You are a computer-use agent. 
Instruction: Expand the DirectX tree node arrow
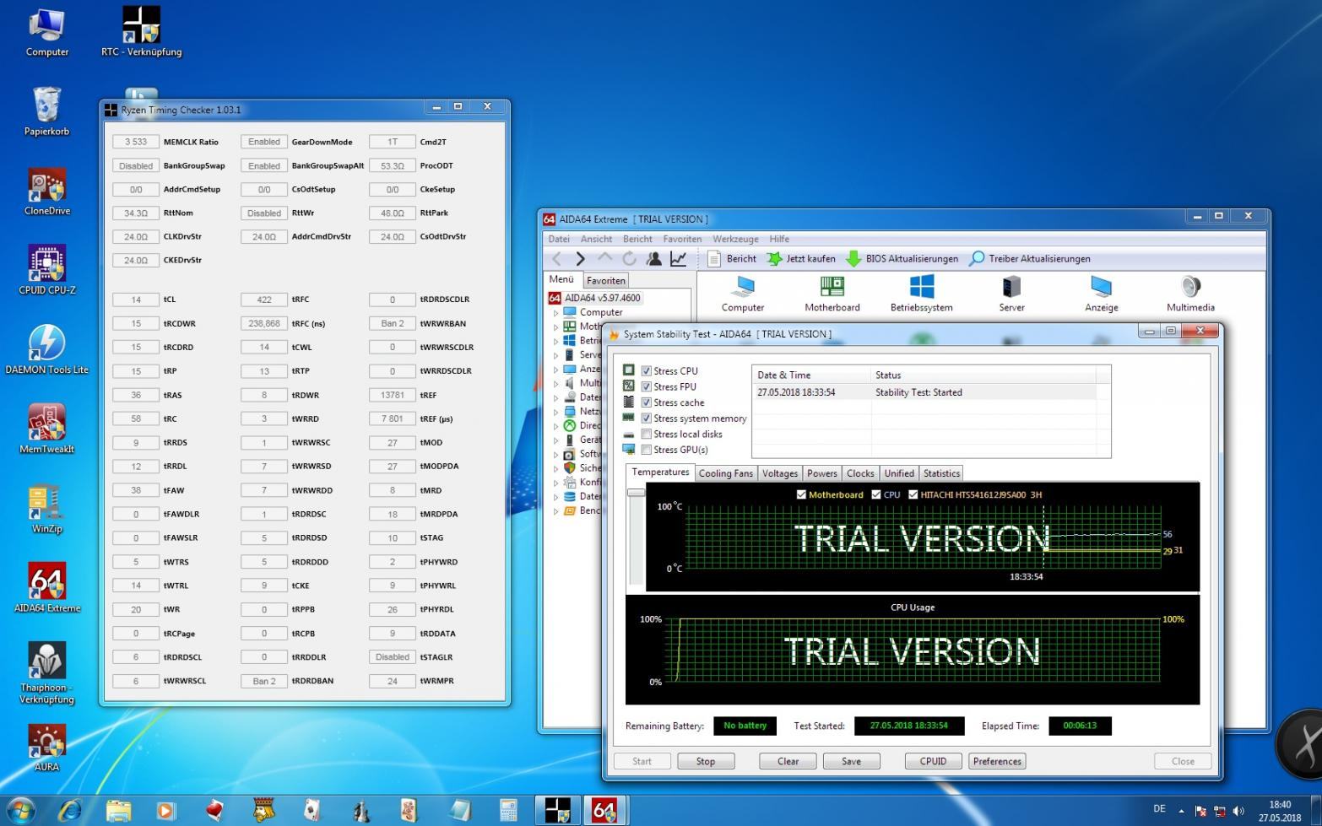[555, 426]
